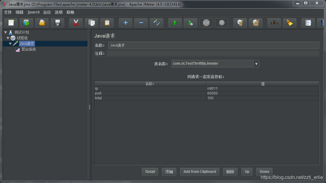Click the 删除 button
This screenshot has height=183, width=326.
(230, 172)
